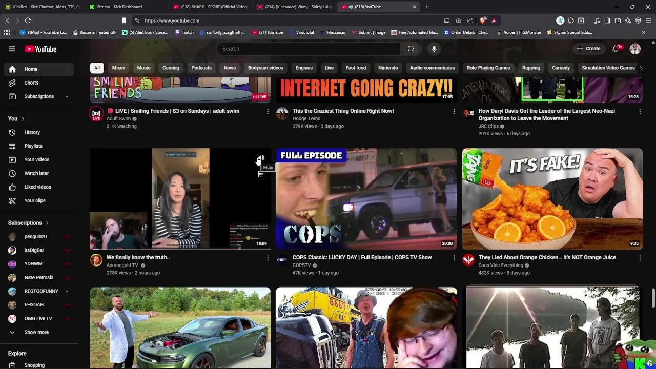Open the Hodge Twins channel link
Image resolution: width=656 pixels, height=369 pixels.
[306, 118]
